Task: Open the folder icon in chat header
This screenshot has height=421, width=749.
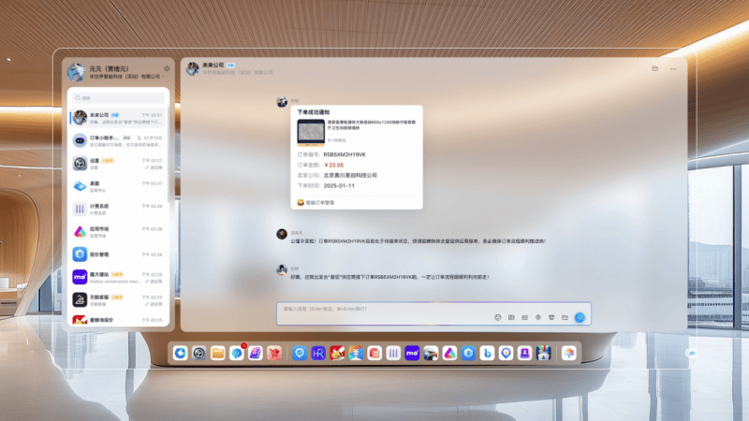Action: [x=654, y=68]
